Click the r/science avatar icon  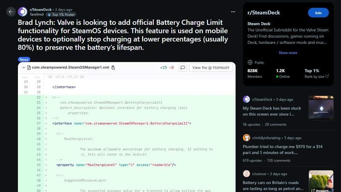(246, 174)
